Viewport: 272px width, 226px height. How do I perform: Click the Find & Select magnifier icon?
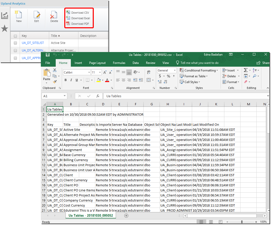pyautogui.click(x=254, y=76)
